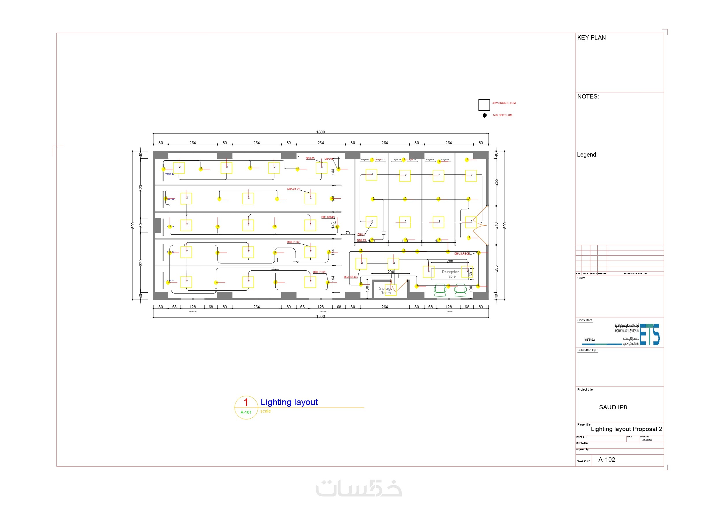
Task: Click the 48W SQUARE LUM. legend square symbol
Action: point(484,105)
